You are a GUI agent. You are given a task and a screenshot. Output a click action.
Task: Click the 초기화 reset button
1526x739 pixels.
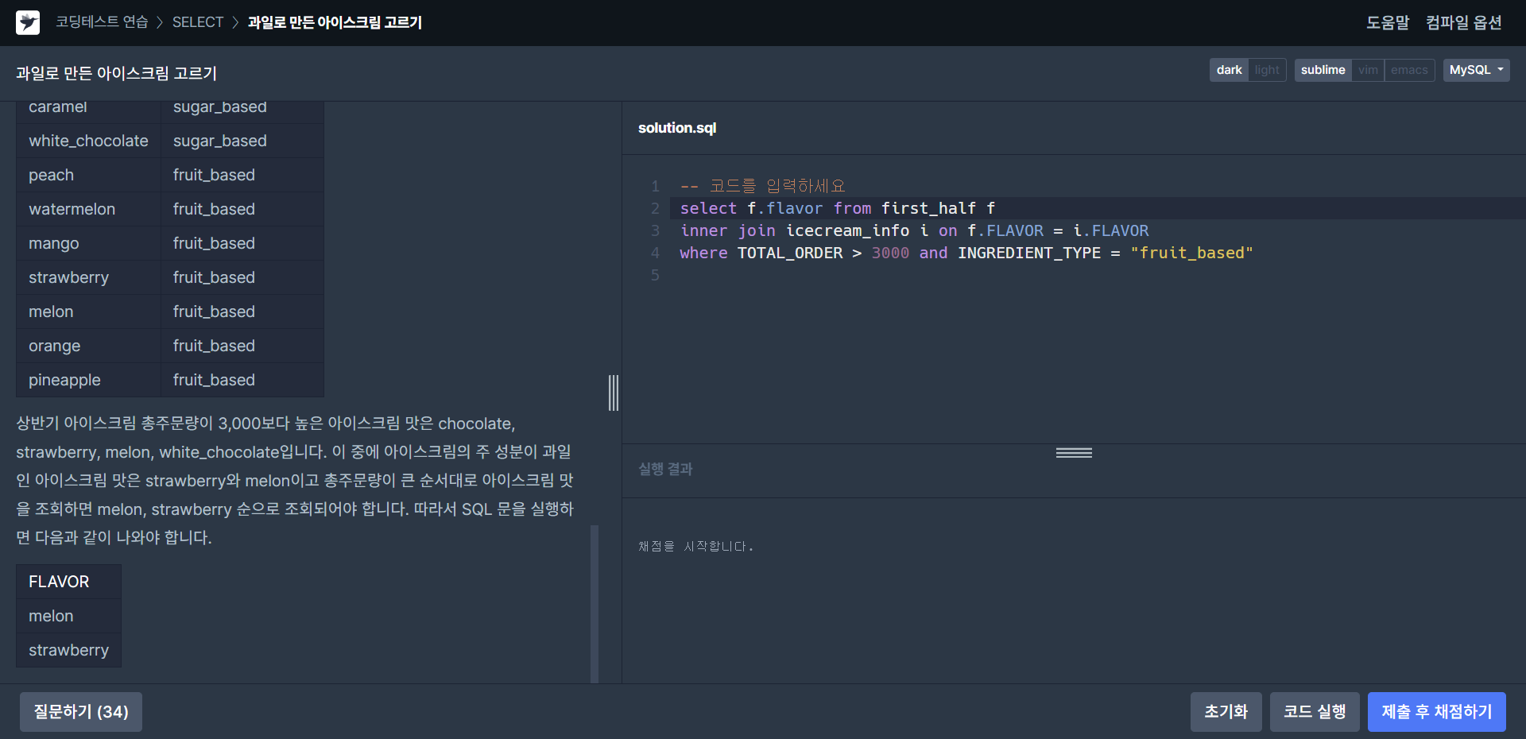click(1226, 712)
